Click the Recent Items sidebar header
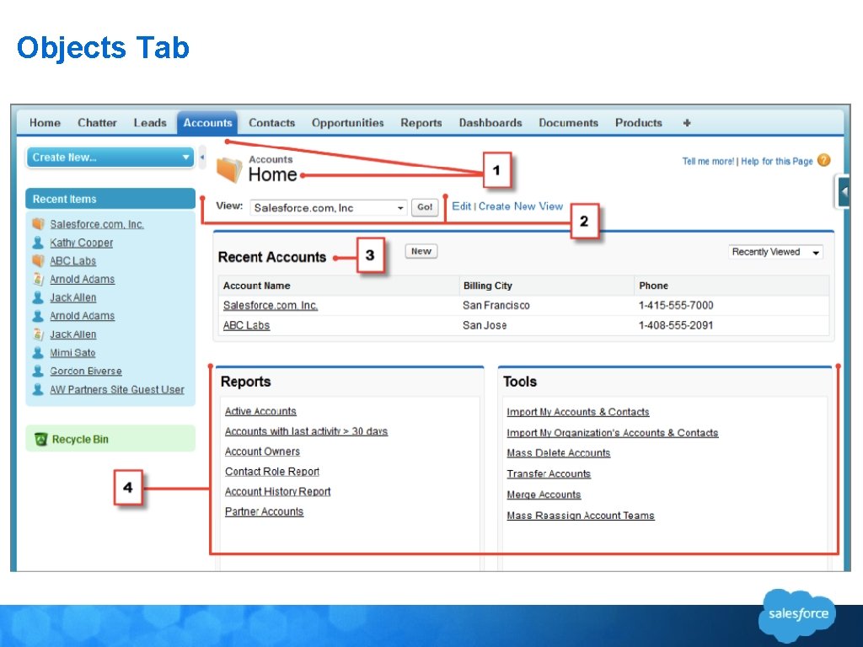The width and height of the screenshot is (863, 647). click(x=110, y=199)
